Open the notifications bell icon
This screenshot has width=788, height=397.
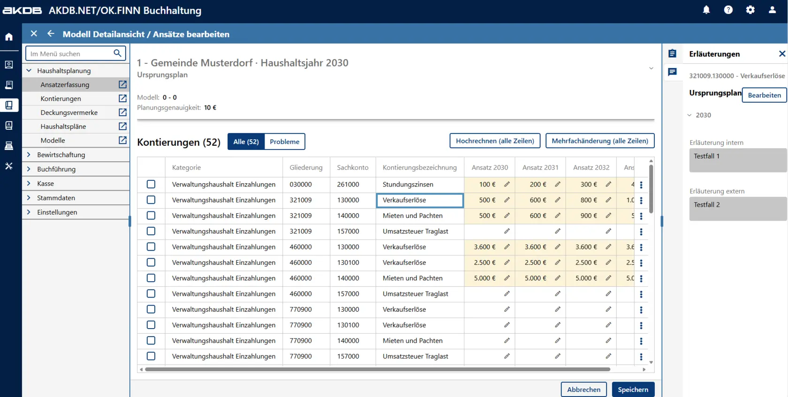click(x=706, y=10)
